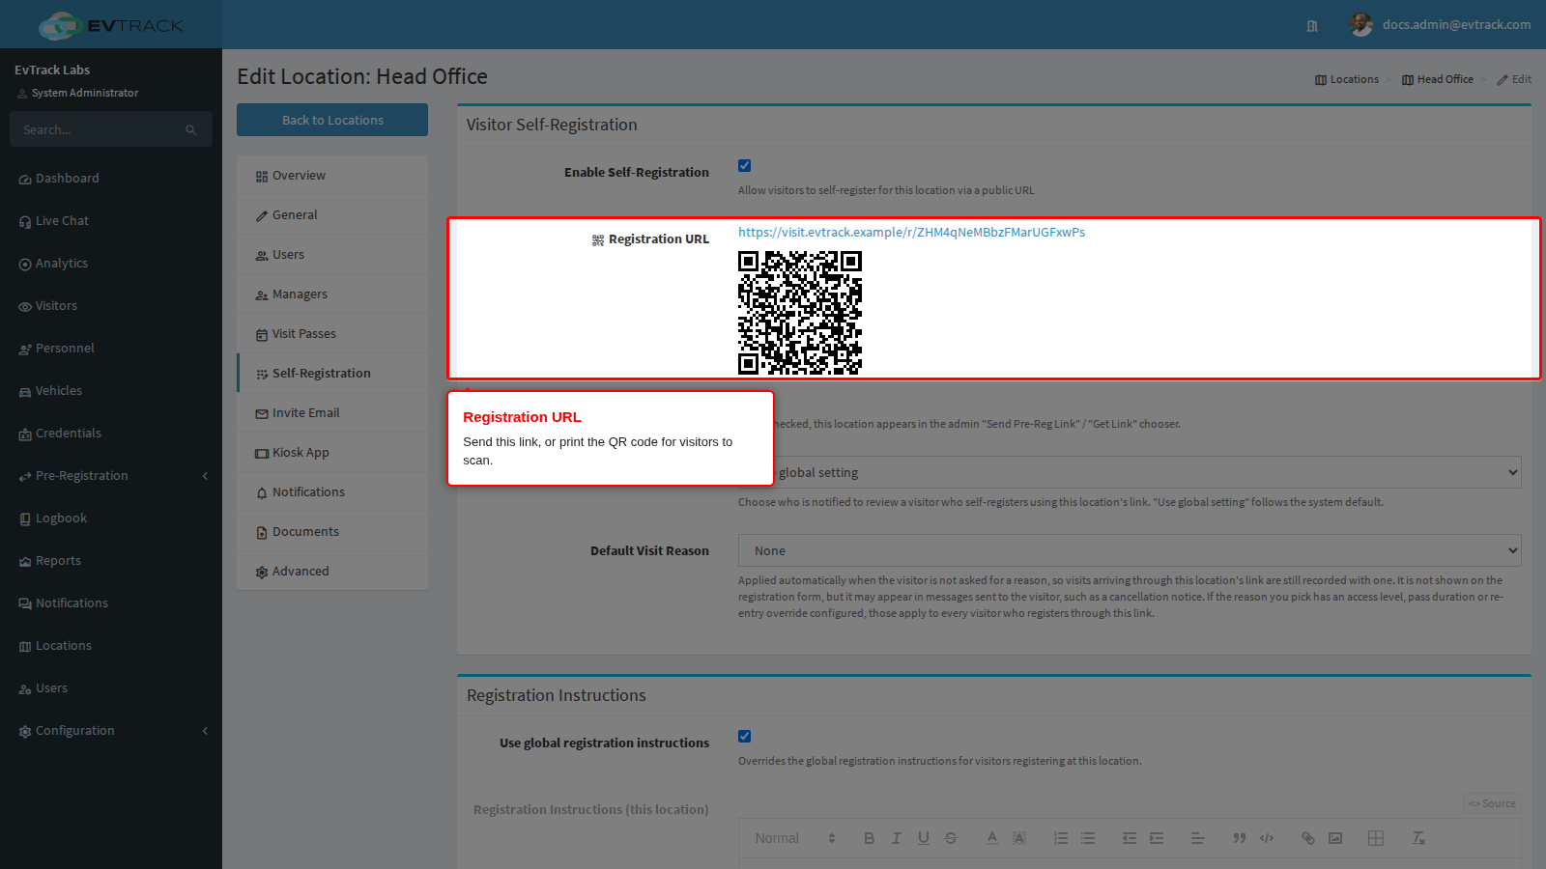Open the Normal paragraph style dropdown
The width and height of the screenshot is (1546, 869).
click(x=795, y=838)
